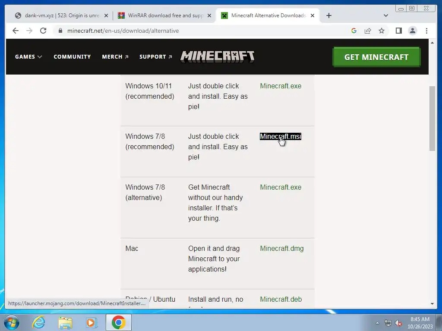Expand the GAMES menu

tap(28, 57)
